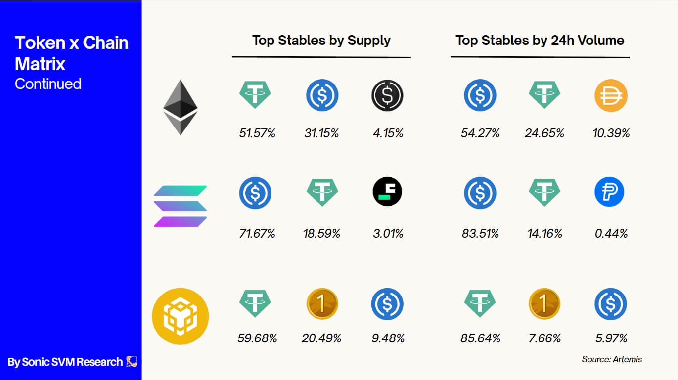Image resolution: width=678 pixels, height=380 pixels.
Task: Click the PayPal USD icon above 0.44%
Action: tap(609, 192)
